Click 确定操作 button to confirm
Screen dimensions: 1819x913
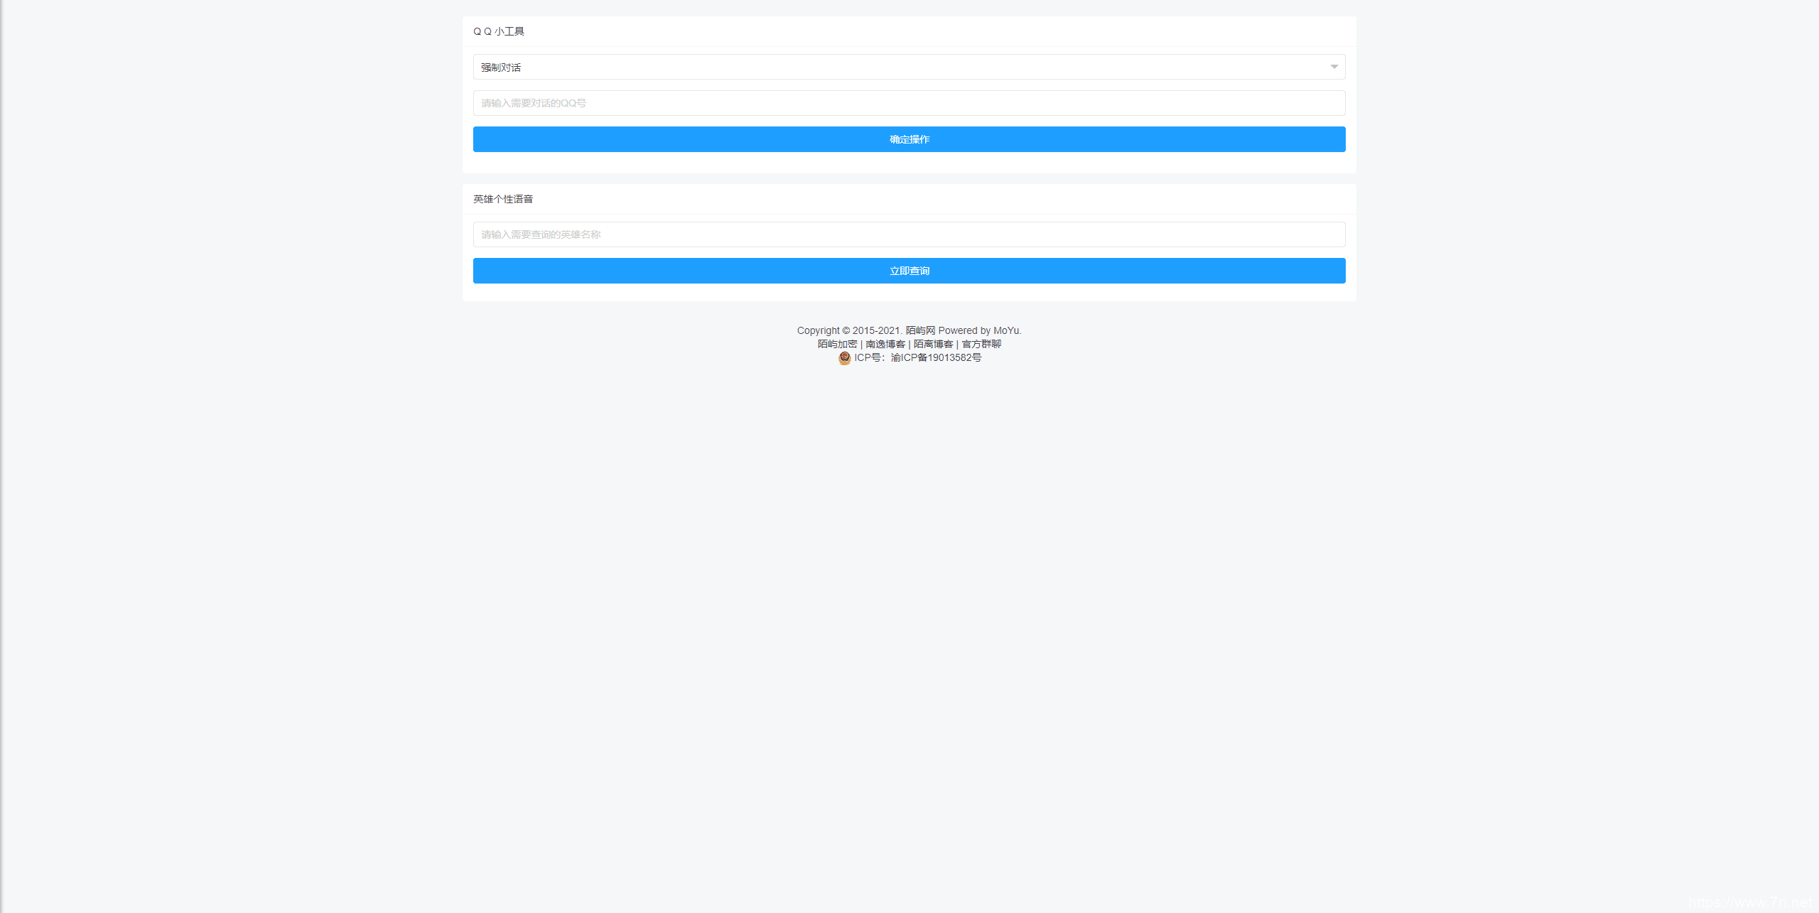(x=908, y=139)
